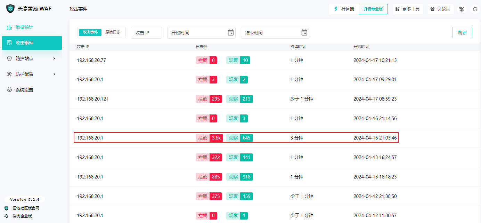This screenshot has height=223, width=481.
Task: Click the 观察 1 badge in last row
Action: (x=237, y=216)
